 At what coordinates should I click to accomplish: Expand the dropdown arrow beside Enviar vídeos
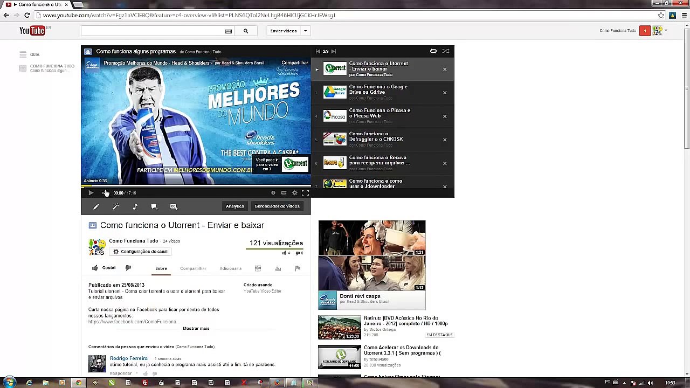click(x=305, y=31)
